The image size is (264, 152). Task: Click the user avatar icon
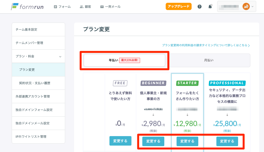tap(246, 6)
